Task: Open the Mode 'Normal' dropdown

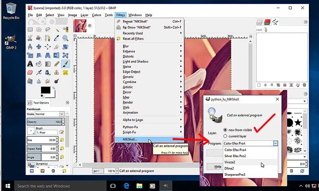Action: [50, 114]
